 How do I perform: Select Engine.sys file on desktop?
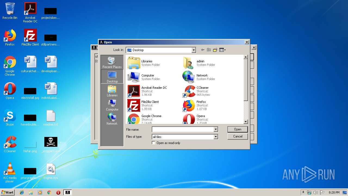(51, 171)
